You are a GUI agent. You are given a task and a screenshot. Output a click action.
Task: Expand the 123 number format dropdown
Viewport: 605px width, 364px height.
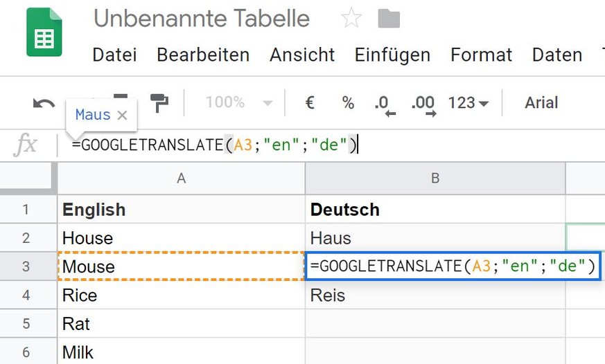[x=468, y=103]
